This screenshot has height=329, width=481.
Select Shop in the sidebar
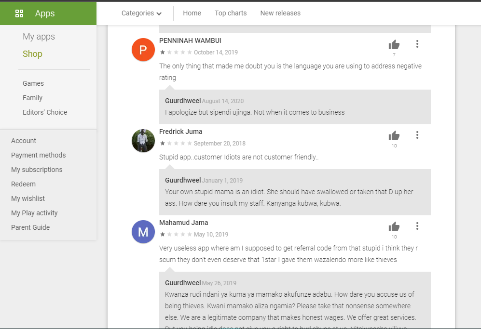[32, 54]
